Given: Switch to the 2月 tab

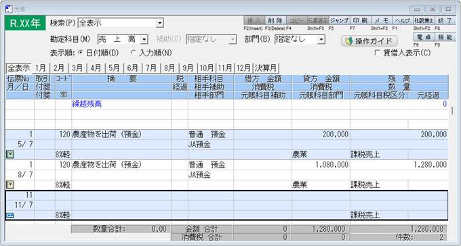Looking at the screenshot, I should (59, 68).
